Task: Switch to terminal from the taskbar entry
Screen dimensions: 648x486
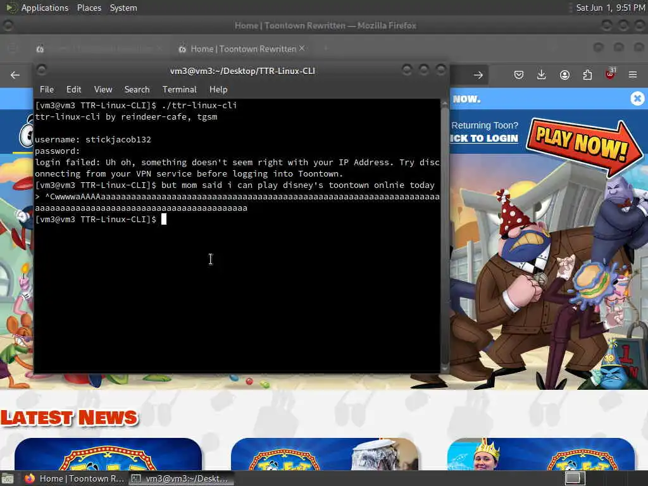Action: click(181, 478)
